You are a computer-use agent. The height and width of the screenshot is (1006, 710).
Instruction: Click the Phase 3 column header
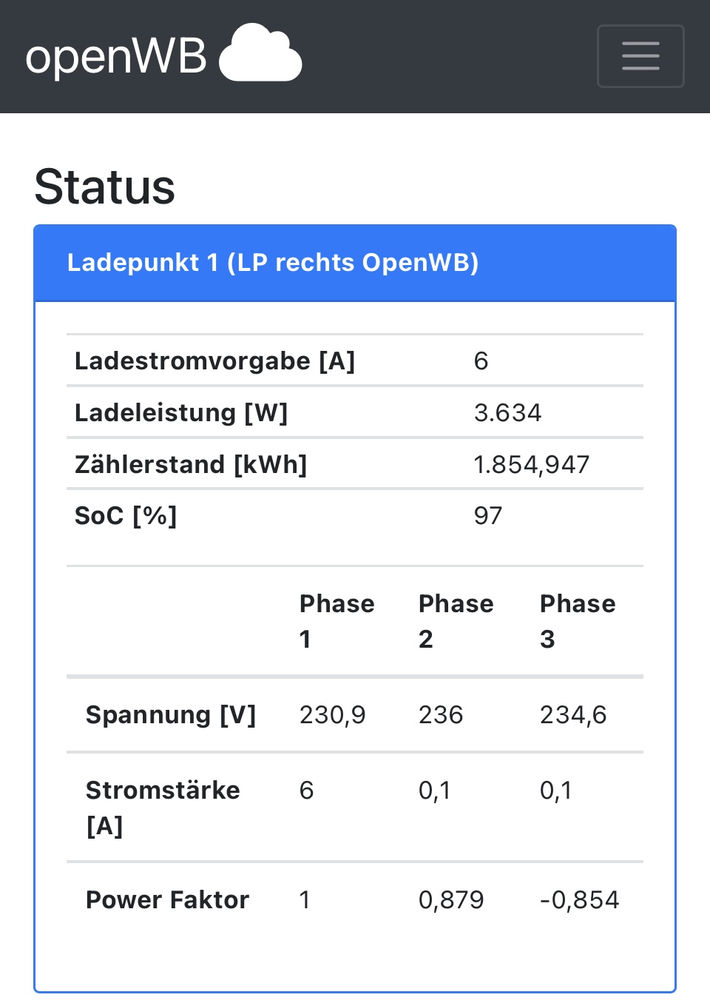coord(577,621)
